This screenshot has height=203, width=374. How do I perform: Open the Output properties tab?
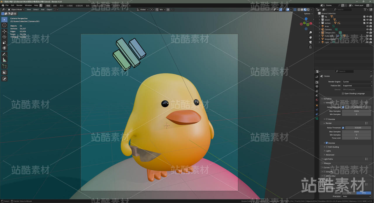[317, 87]
